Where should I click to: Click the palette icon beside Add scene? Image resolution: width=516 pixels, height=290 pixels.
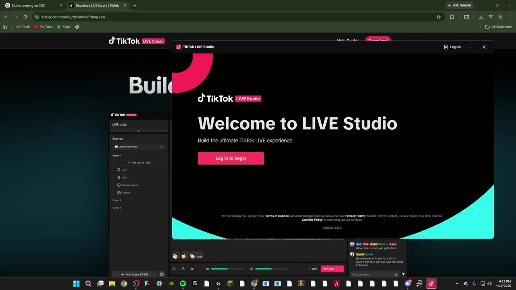[x=162, y=274]
